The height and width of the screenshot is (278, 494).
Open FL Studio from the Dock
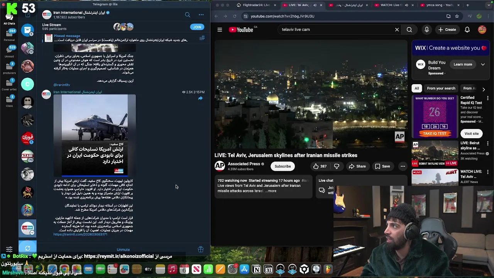point(328,269)
